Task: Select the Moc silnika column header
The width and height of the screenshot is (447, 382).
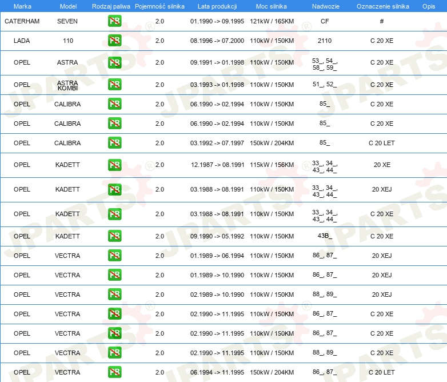Action: pyautogui.click(x=271, y=6)
